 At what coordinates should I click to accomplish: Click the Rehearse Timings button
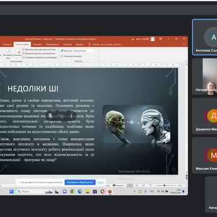[8, 54]
